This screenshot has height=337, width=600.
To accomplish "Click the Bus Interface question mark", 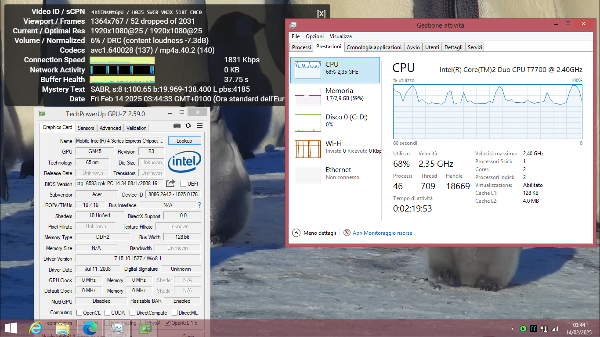I will [x=199, y=205].
